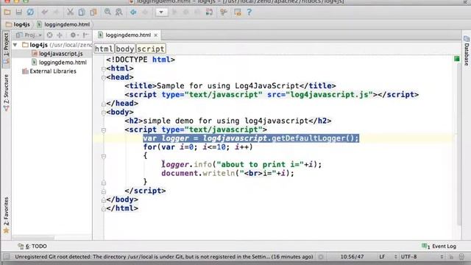
Task: Click the body breadcrumb tag
Action: coord(125,49)
